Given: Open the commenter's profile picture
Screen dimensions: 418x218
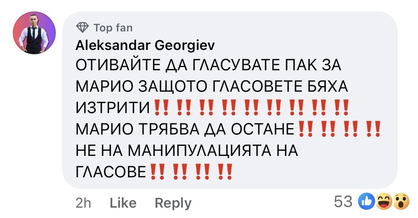Looking at the screenshot, I should [x=34, y=33].
